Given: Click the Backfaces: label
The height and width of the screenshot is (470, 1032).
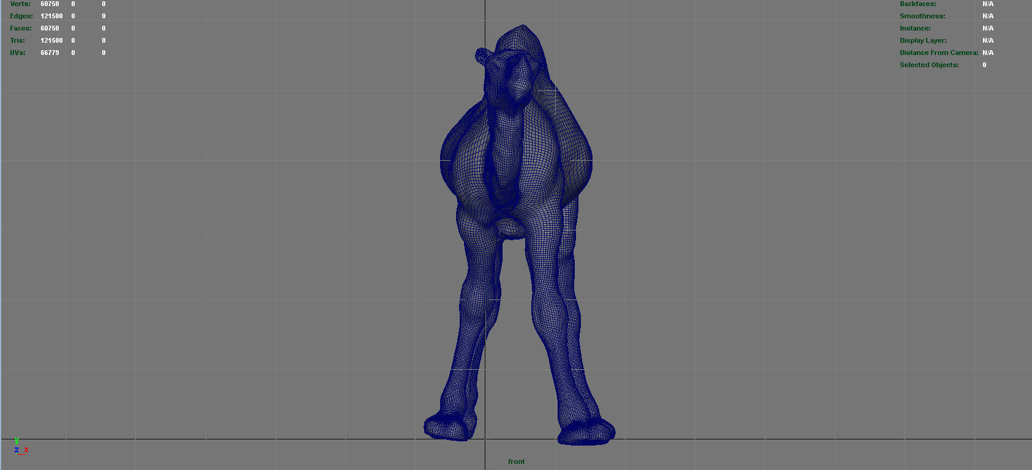Looking at the screenshot, I should [918, 4].
